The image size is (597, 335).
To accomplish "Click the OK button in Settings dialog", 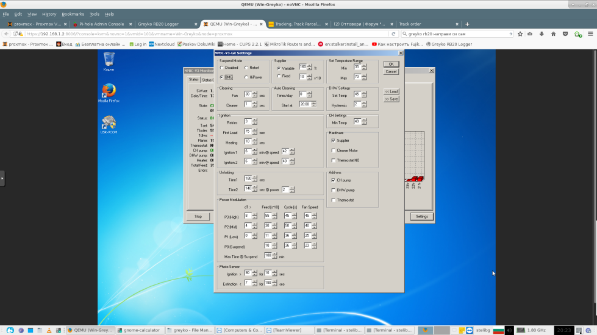I will 391,64.
